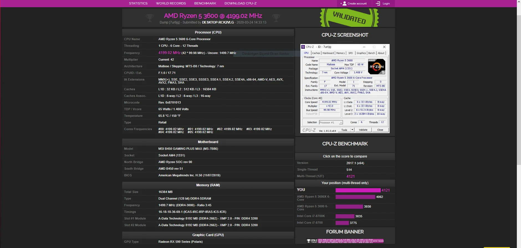This screenshot has width=521, height=248.
Task: Click the Architecture value Matisse / Stepping
Action: [x=191, y=66]
